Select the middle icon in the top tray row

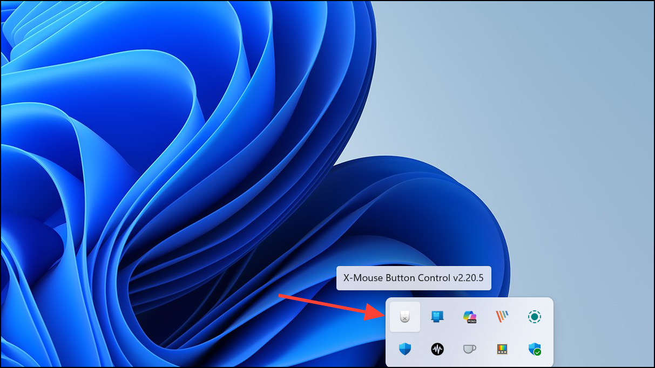coord(469,317)
